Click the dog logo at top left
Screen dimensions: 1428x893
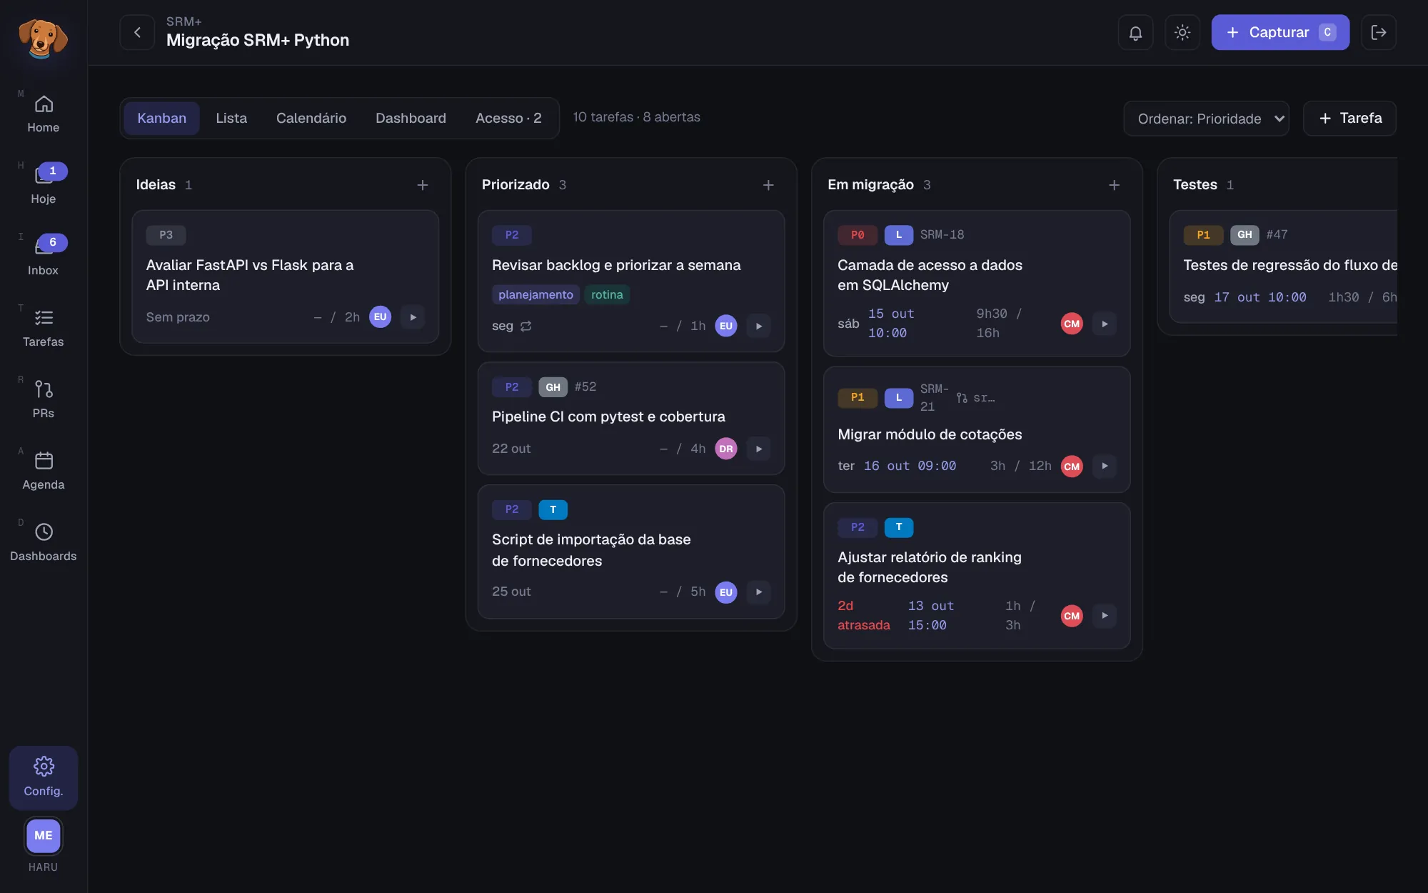[44, 37]
